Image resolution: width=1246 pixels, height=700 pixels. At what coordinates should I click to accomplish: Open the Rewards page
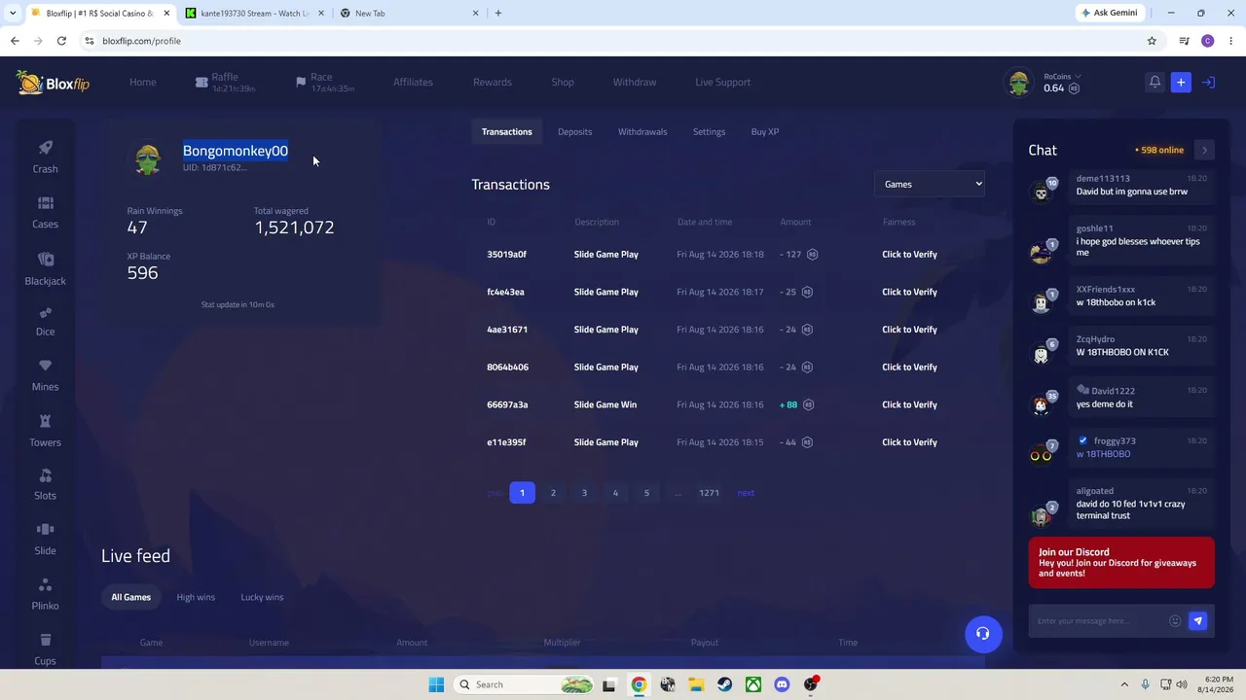(x=493, y=83)
